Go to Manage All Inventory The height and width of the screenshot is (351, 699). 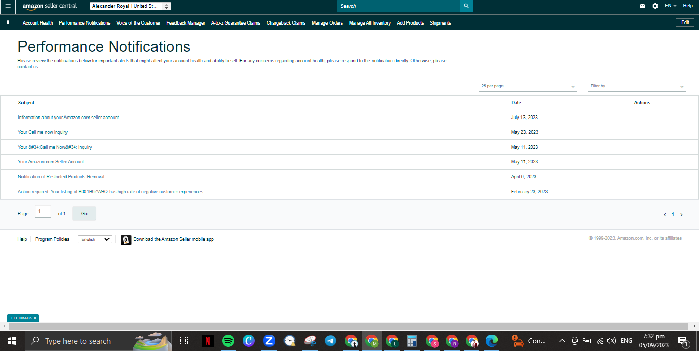pyautogui.click(x=370, y=23)
